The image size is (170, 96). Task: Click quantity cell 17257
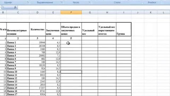(37, 88)
